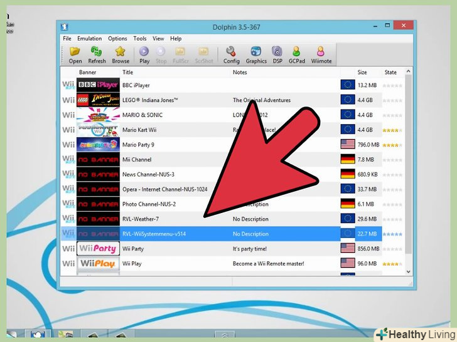Start emulation with the Play icon
This screenshot has height=342, width=457.
[x=144, y=51]
